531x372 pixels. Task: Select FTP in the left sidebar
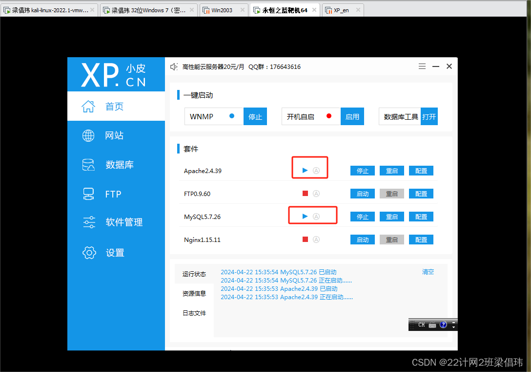[x=116, y=194]
